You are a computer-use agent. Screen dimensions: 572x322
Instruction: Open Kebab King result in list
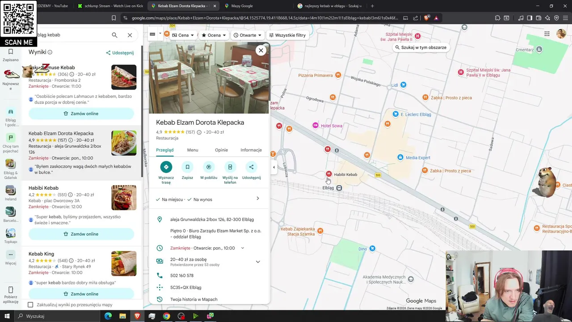pyautogui.click(x=41, y=254)
